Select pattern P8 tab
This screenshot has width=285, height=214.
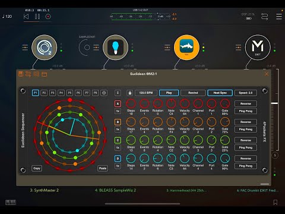(95, 93)
